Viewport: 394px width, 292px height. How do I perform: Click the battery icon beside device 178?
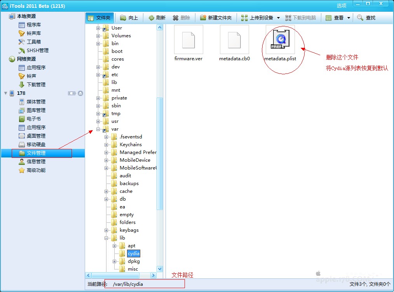(72, 93)
